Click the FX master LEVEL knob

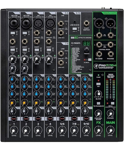point(98,130)
